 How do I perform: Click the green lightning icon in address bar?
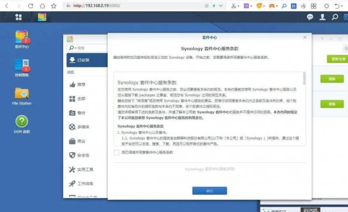click(214, 6)
